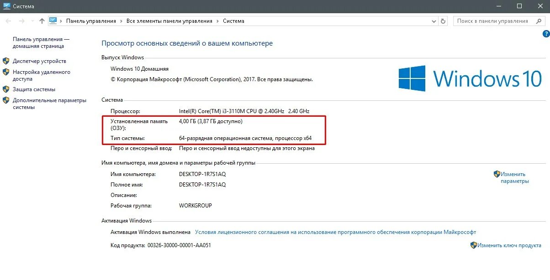Go forward with the Forward arrow
This screenshot has width=550, height=280.
click(x=21, y=21)
